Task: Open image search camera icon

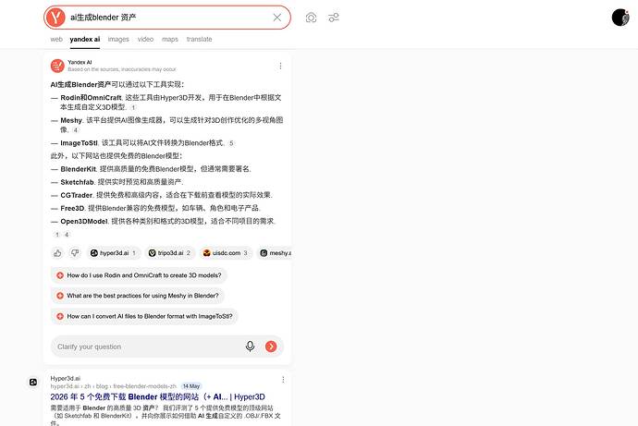Action: [x=311, y=18]
